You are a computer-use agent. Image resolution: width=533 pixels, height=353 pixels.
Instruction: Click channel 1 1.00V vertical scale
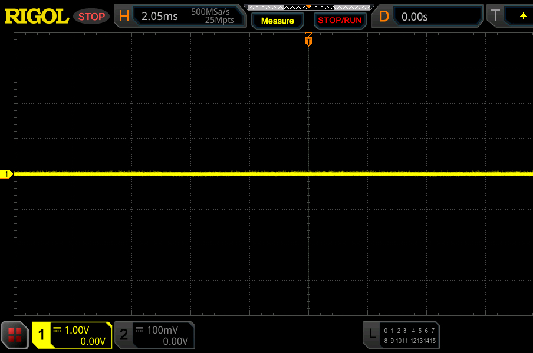coord(77,330)
